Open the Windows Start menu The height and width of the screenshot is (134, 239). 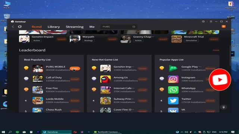(x=3, y=132)
